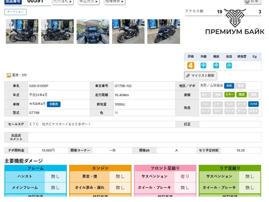Click the Премиум Байк logo
This screenshot has width=269, height=202.
[x=235, y=23]
